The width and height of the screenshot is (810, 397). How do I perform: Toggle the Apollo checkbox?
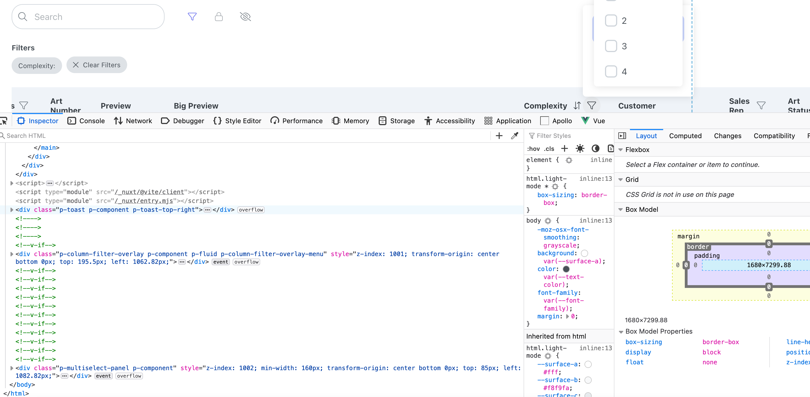click(545, 121)
